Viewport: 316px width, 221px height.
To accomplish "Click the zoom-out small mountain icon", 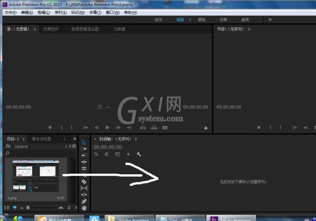I will tap(22, 208).
